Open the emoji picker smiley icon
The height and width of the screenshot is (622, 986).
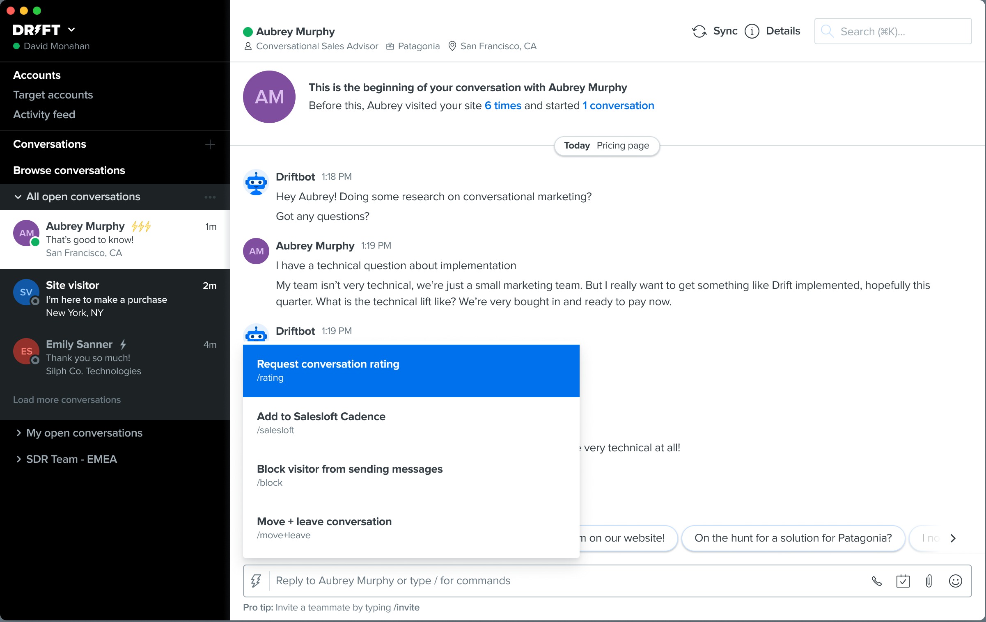coord(955,581)
